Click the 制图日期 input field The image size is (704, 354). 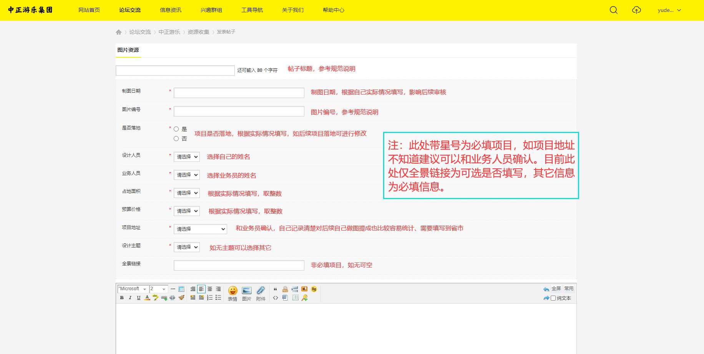click(x=238, y=92)
